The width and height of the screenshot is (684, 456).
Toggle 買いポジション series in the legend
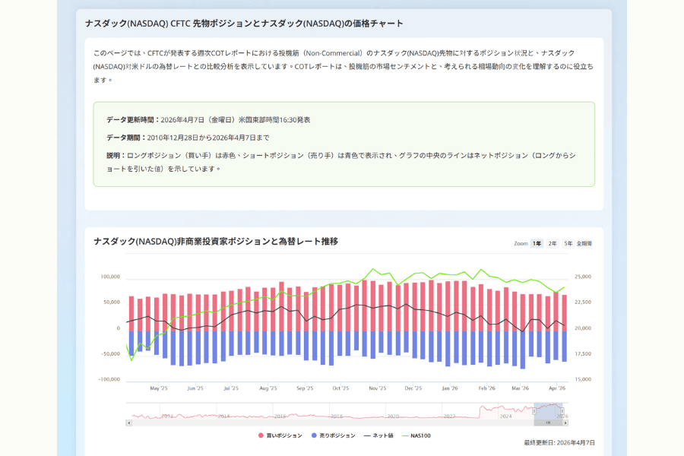(283, 435)
